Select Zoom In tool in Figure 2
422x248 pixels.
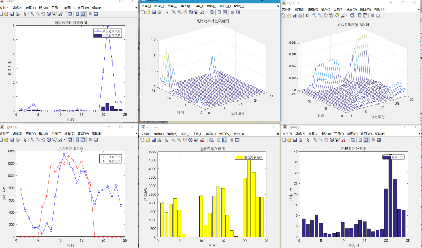point(174,12)
